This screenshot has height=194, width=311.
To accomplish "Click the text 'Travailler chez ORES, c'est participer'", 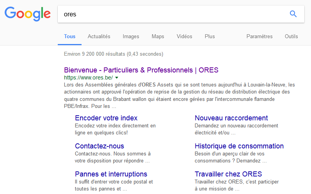I will click(x=236, y=182).
